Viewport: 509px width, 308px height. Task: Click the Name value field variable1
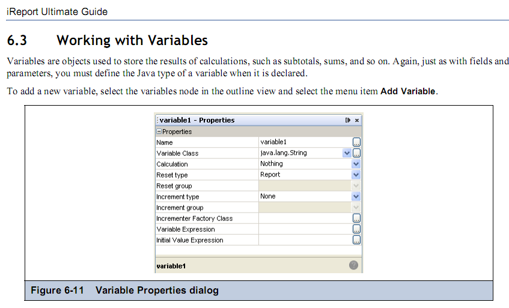305,142
